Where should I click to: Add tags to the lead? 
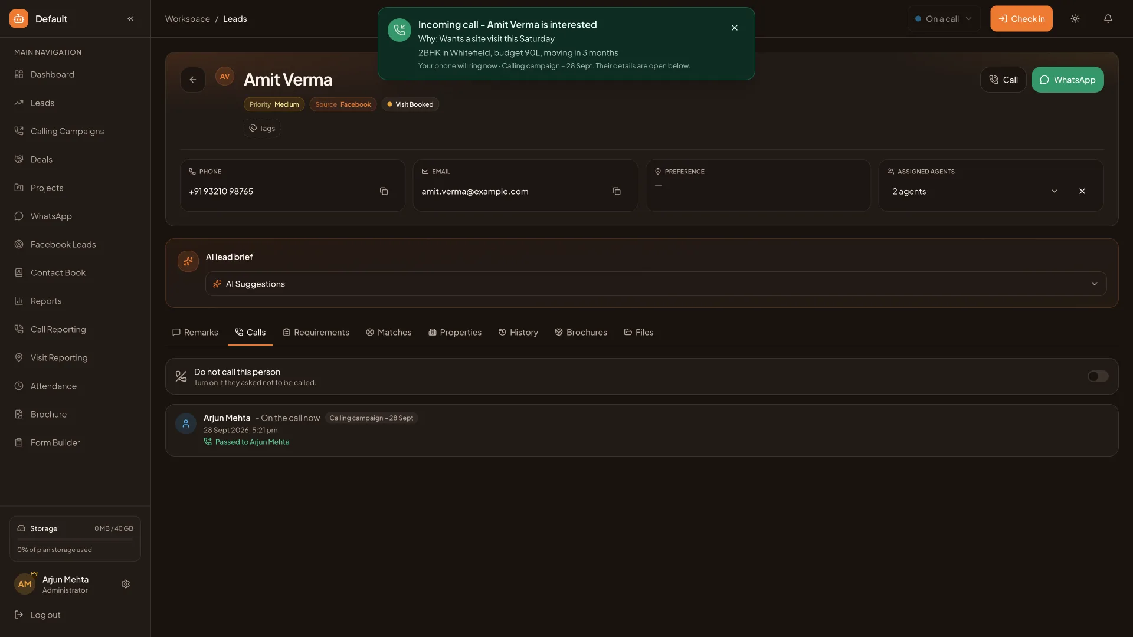click(x=262, y=128)
